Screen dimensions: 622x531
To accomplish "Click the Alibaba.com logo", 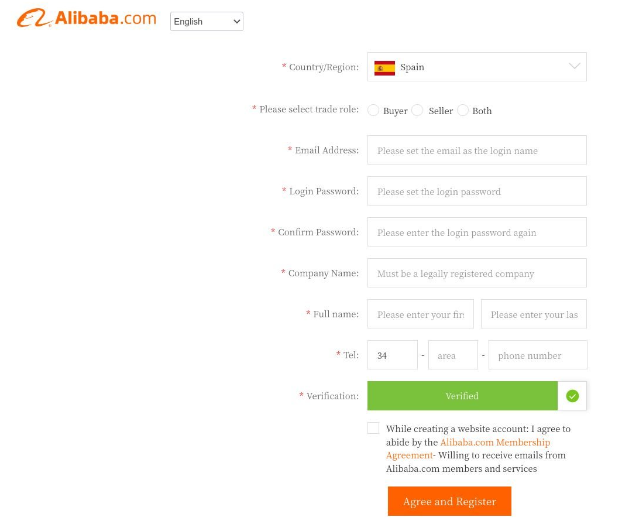I will click(87, 18).
